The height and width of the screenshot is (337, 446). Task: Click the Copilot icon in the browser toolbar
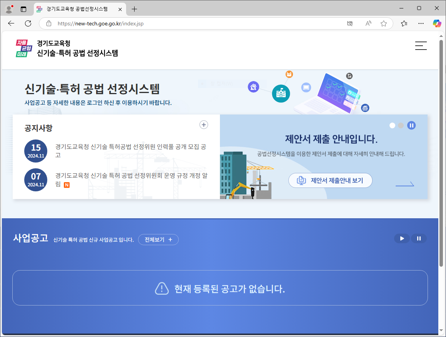(437, 23)
